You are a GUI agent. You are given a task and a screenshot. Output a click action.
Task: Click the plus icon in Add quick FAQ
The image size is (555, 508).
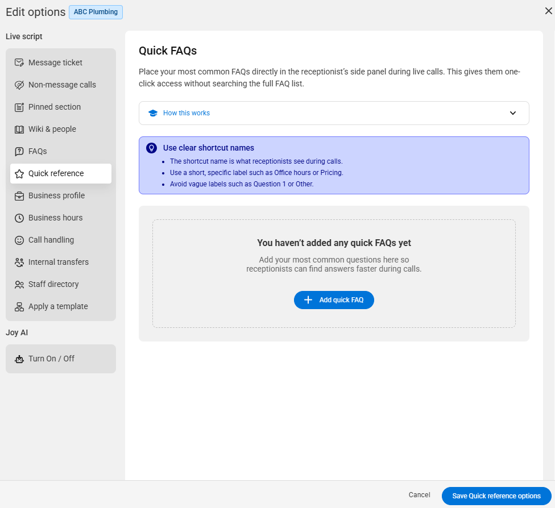pyautogui.click(x=308, y=300)
